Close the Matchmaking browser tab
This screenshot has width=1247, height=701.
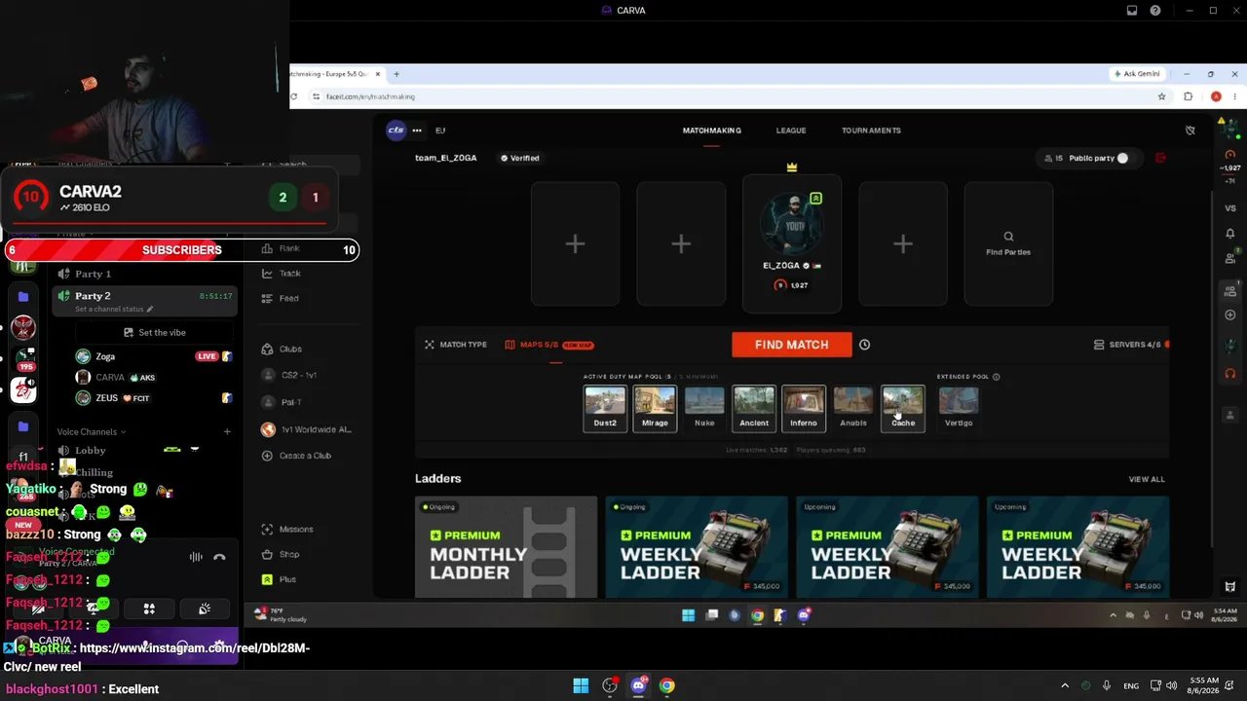click(378, 74)
